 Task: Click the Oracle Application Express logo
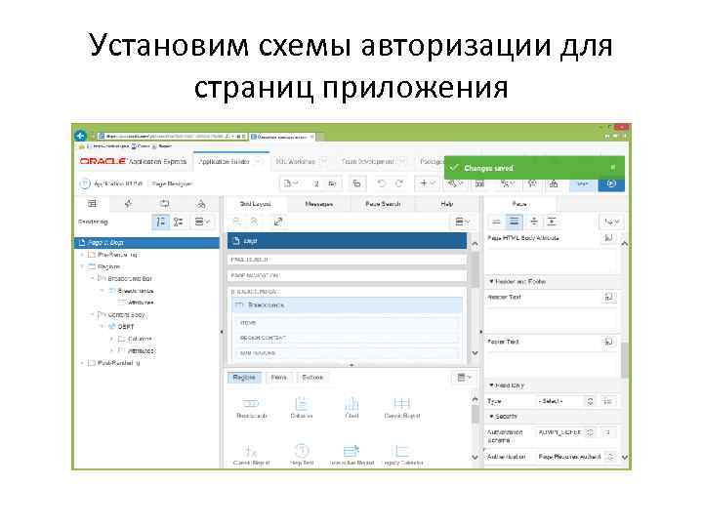tap(133, 161)
